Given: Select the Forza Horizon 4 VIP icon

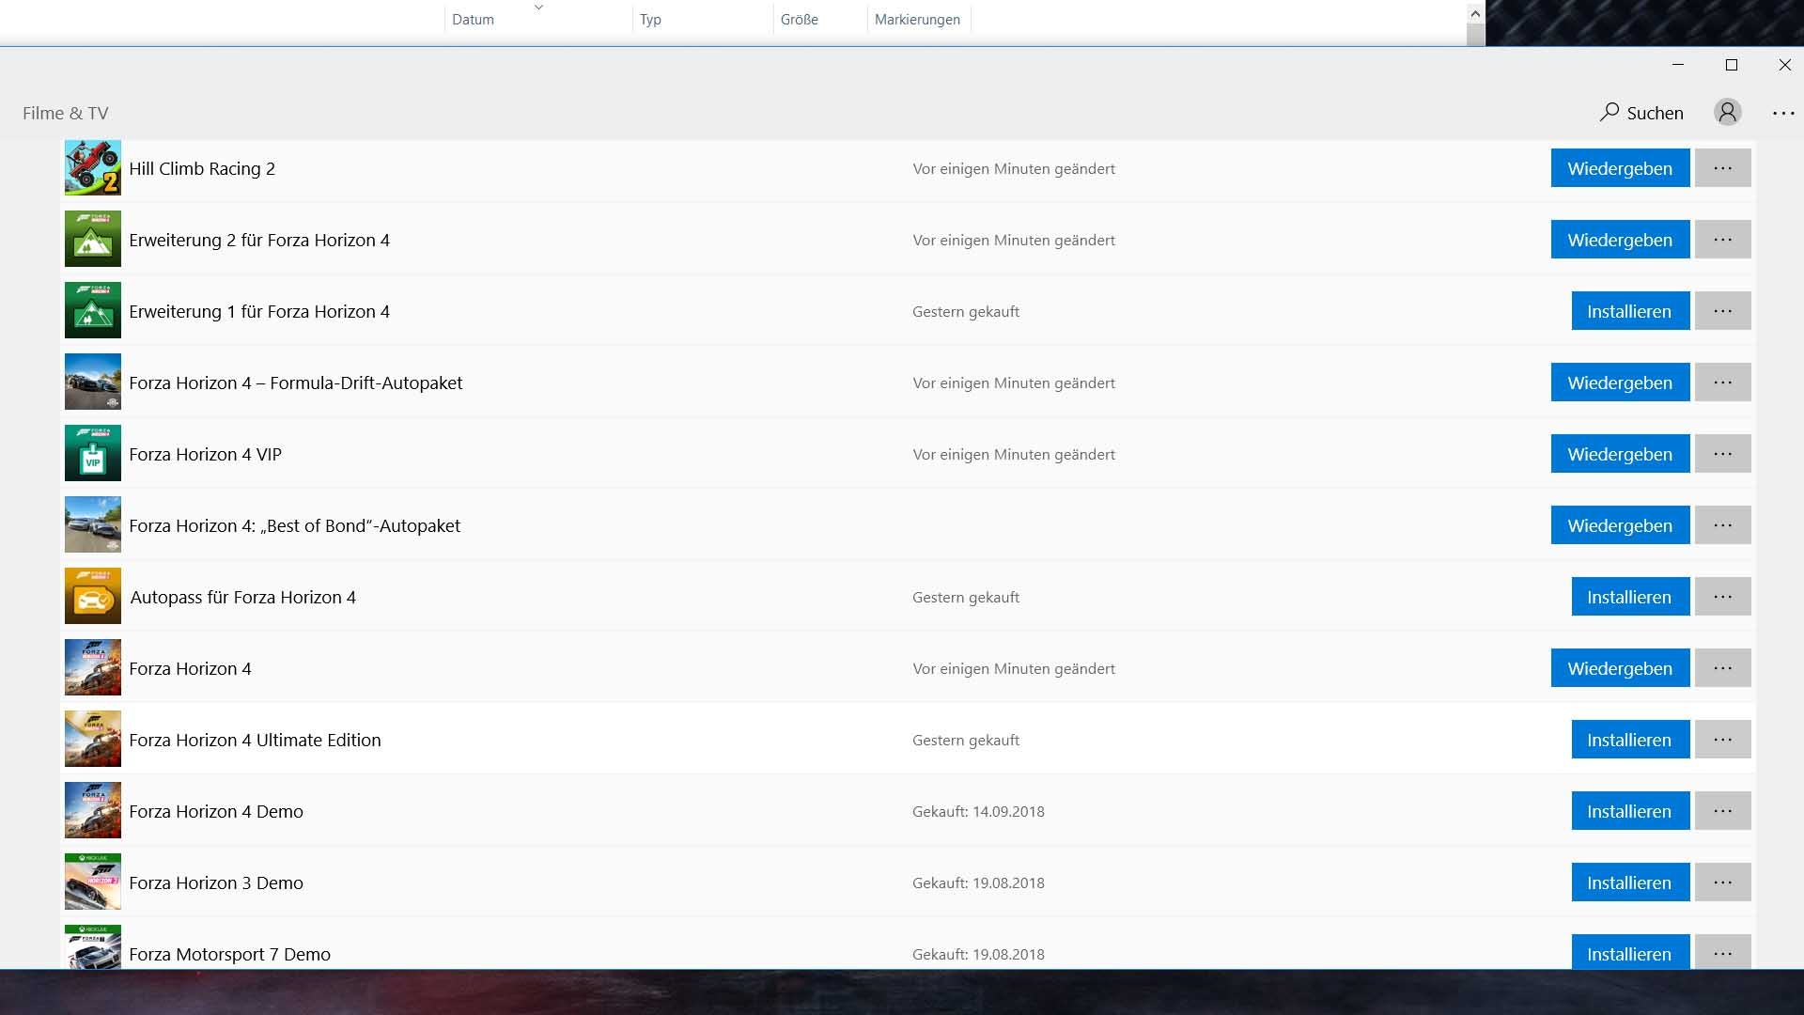Looking at the screenshot, I should [x=93, y=453].
